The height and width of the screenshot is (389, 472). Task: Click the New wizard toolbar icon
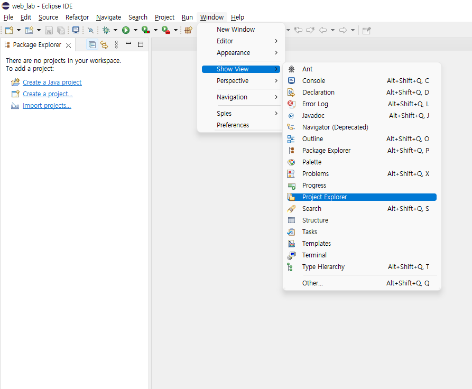[x=10, y=30]
